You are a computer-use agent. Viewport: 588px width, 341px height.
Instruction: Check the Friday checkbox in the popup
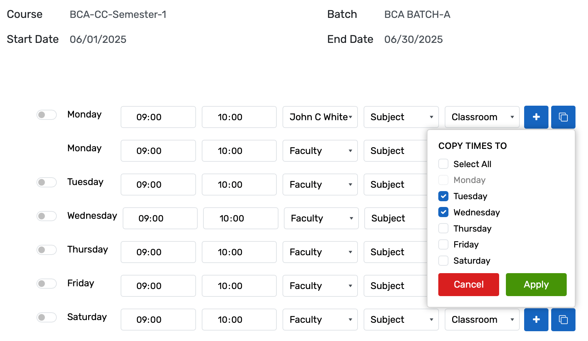pos(443,244)
